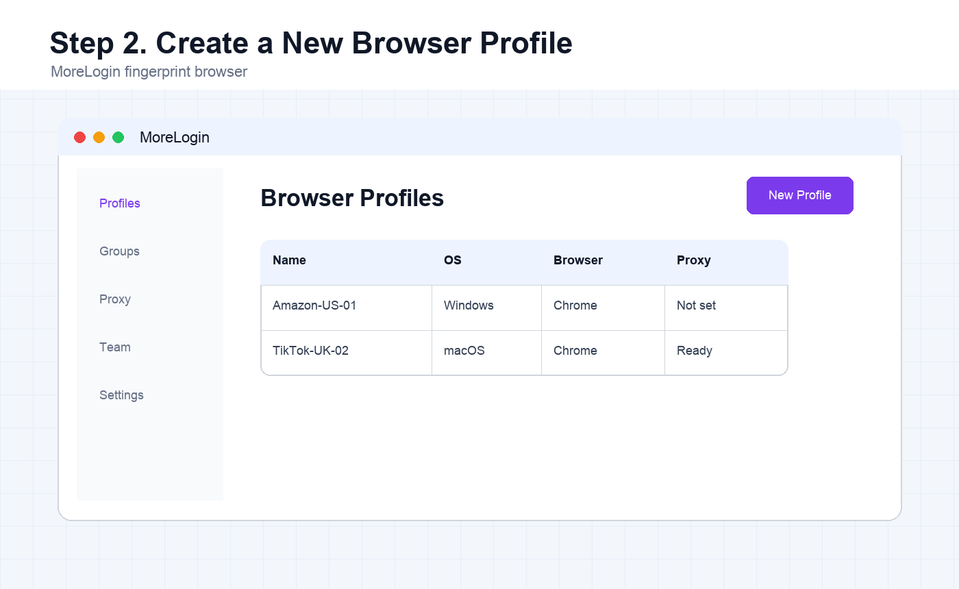Click the Browser Profiles heading
The image size is (959, 589).
click(352, 198)
